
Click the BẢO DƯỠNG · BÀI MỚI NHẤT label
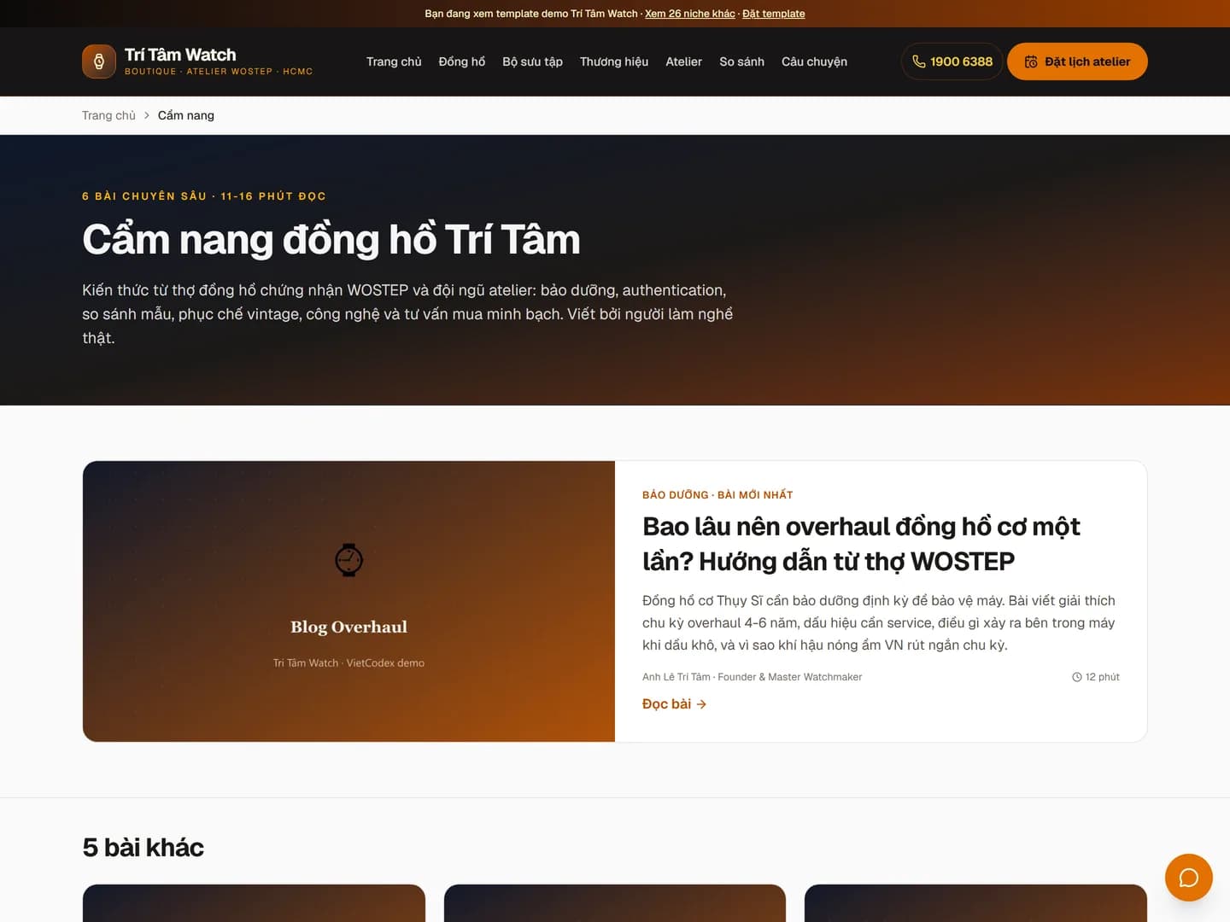pos(717,495)
